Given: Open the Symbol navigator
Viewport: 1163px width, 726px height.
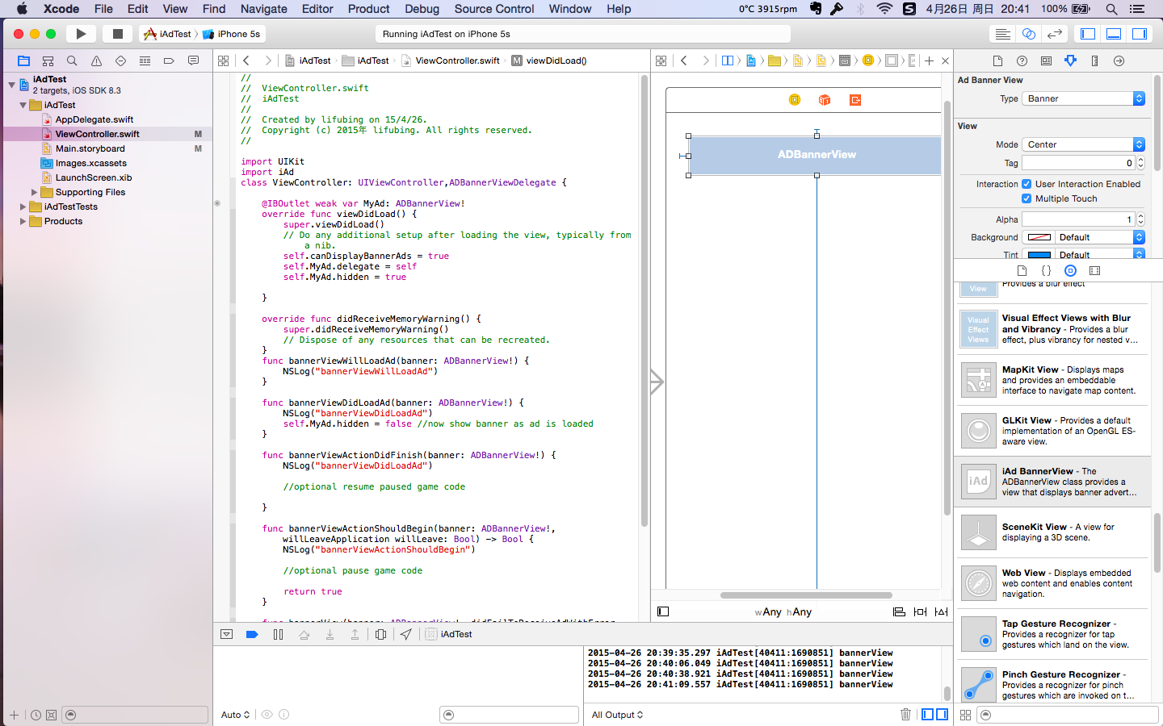Looking at the screenshot, I should pyautogui.click(x=48, y=60).
